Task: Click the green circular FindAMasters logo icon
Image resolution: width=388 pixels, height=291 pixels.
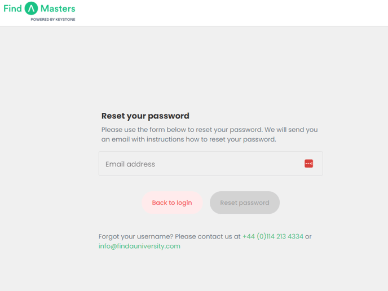Action: point(31,8)
